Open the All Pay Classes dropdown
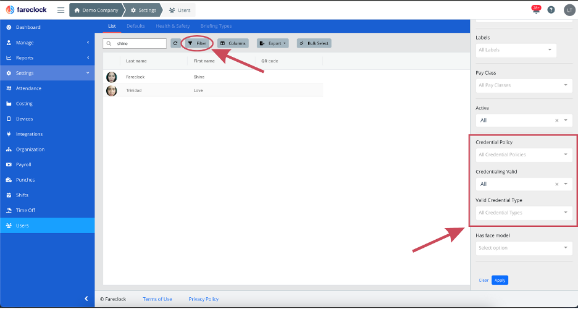Viewport: 578px width, 309px height. (524, 85)
